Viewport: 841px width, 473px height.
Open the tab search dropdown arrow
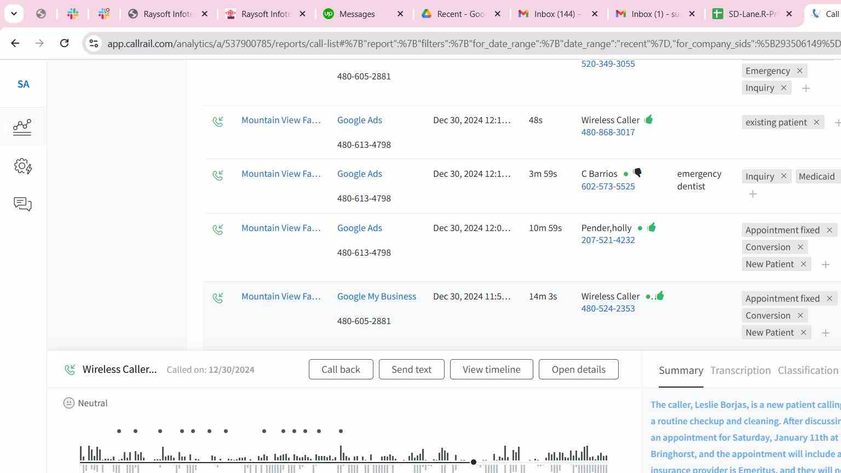click(14, 14)
